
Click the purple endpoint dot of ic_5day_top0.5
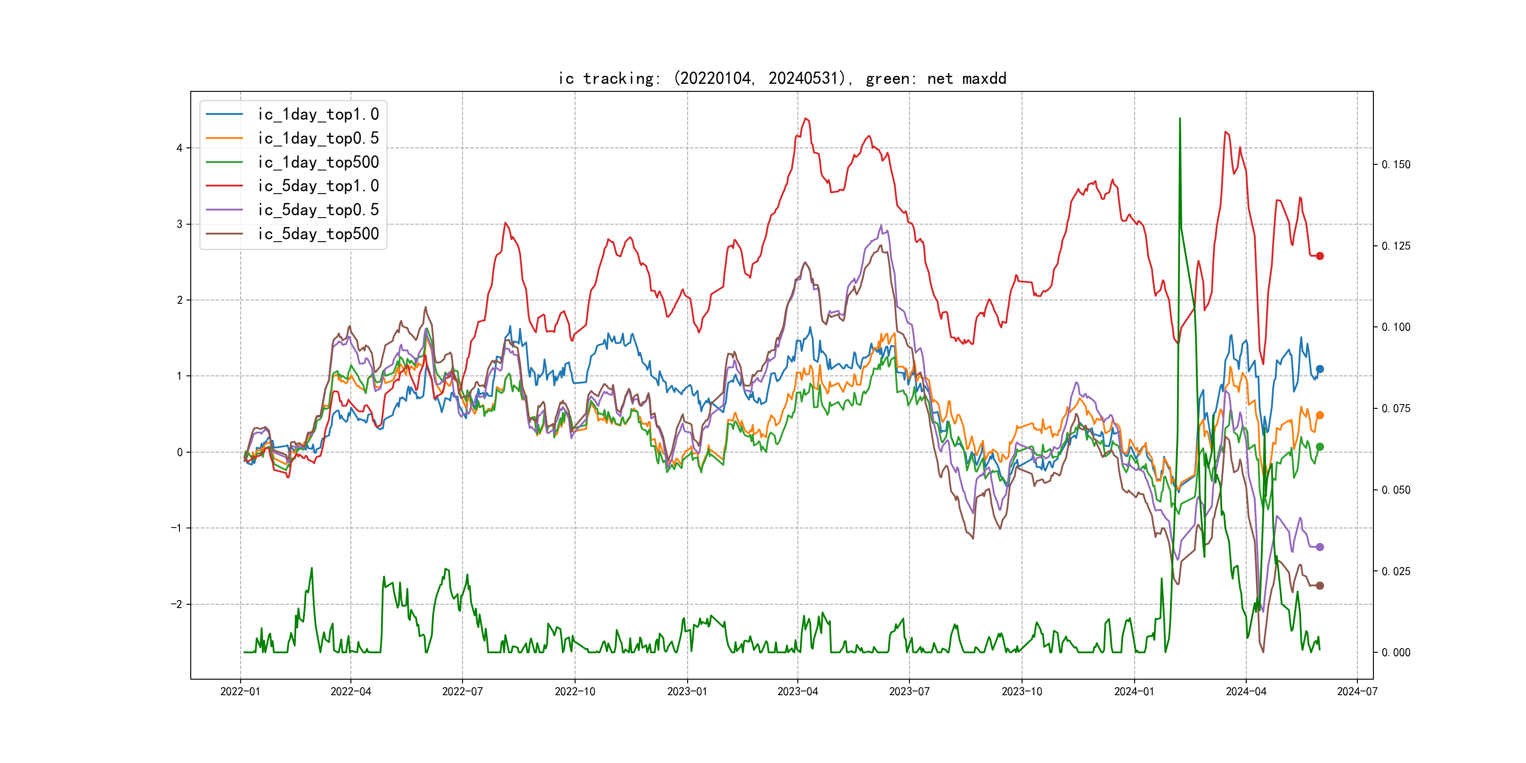1319,547
